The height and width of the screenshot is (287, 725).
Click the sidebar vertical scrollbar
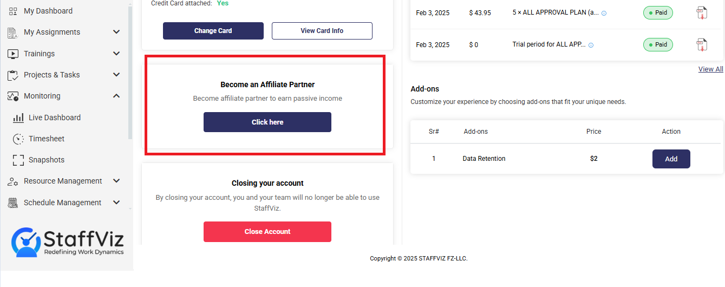coord(130,70)
